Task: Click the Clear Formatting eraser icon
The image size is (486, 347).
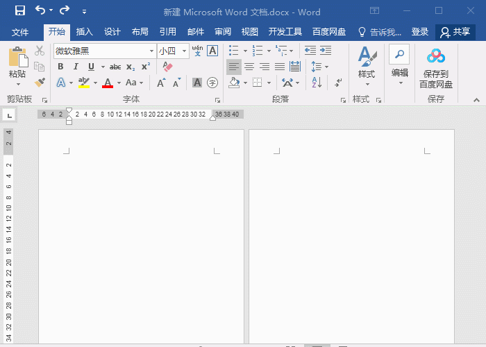Action: point(167,67)
